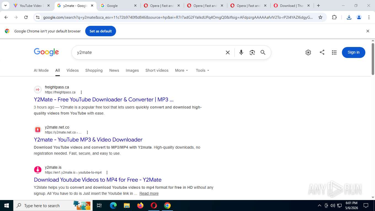Screen dimensions: 375x211
Task: Open Download Youtube Videos to MP4 result
Action: pos(98,180)
